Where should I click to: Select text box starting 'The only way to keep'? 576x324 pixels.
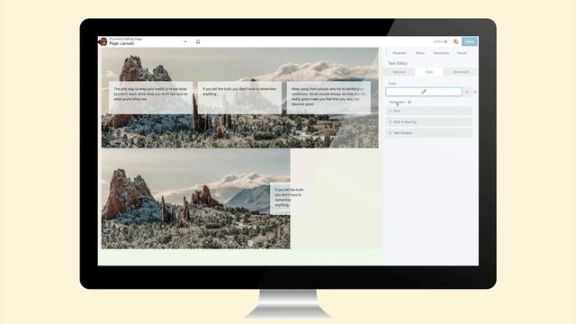[x=150, y=97]
